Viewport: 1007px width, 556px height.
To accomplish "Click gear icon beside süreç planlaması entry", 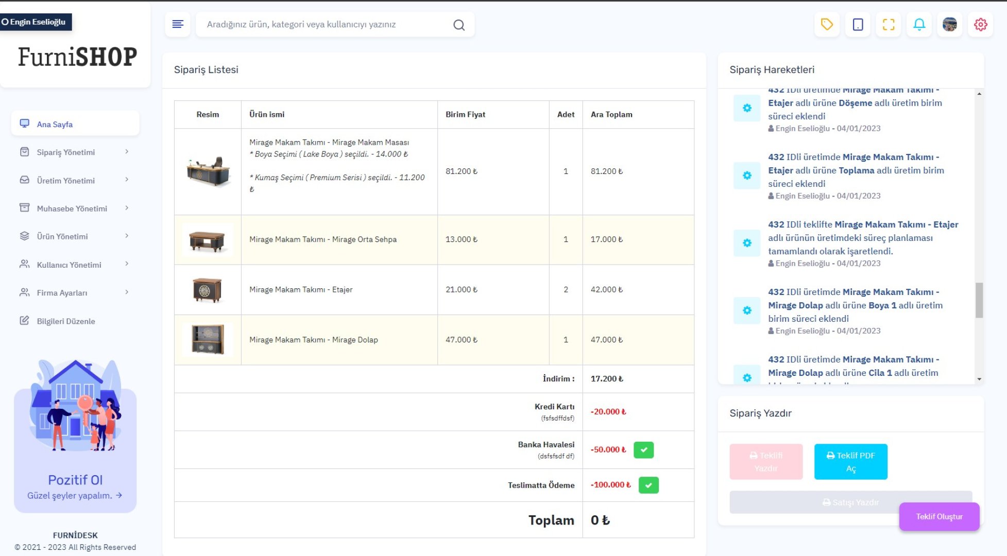I will click(x=747, y=243).
